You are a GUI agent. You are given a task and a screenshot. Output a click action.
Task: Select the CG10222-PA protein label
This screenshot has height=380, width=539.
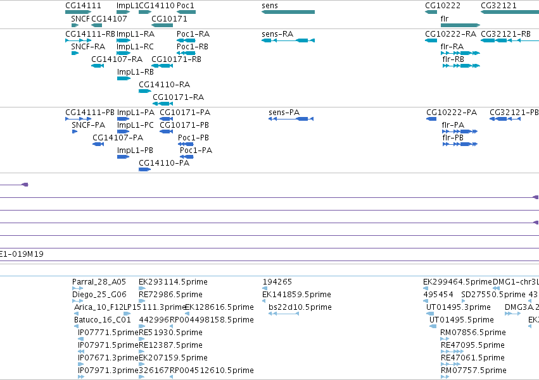452,113
